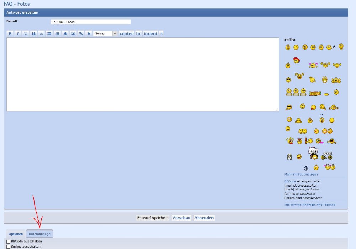Select the Optionen tab
Viewport: 356px width, 249px height.
coord(16,234)
